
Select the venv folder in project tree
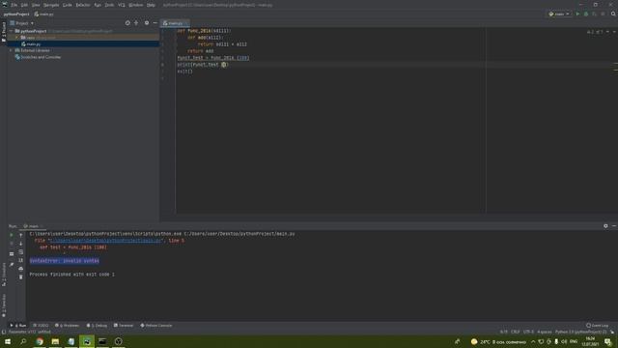(x=31, y=38)
